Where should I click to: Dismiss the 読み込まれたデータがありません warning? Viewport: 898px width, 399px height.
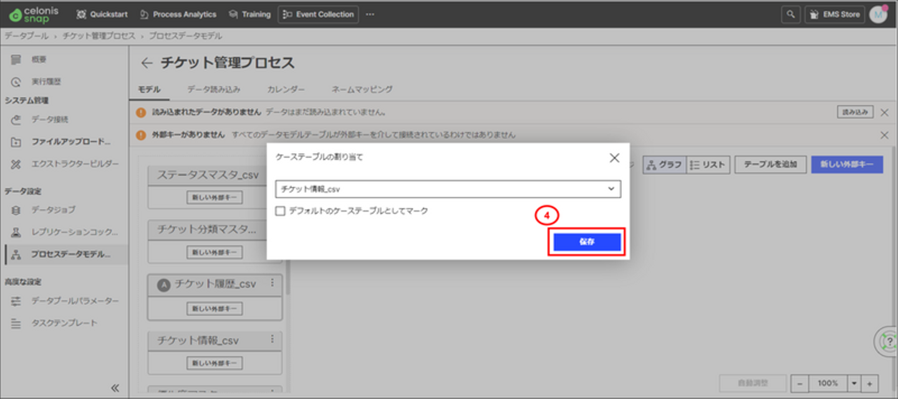(884, 113)
